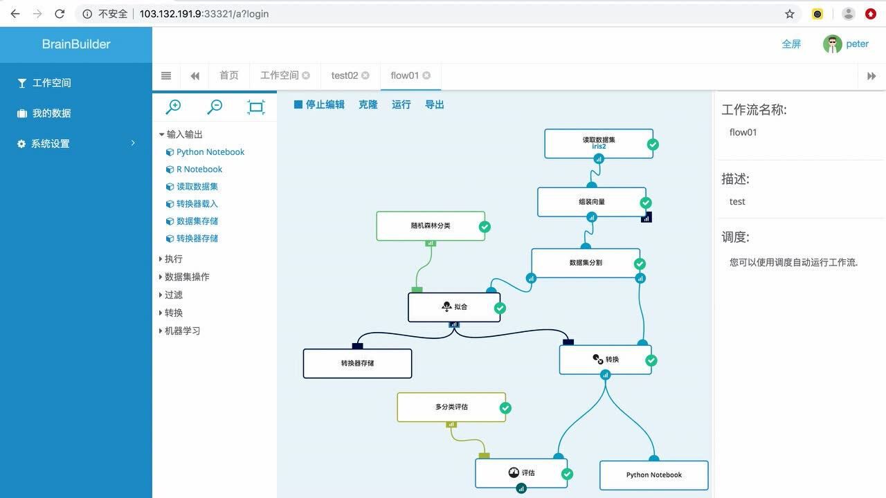The height and width of the screenshot is (498, 886).
Task: Select 转换器载入 in the palette
Action: click(x=192, y=204)
